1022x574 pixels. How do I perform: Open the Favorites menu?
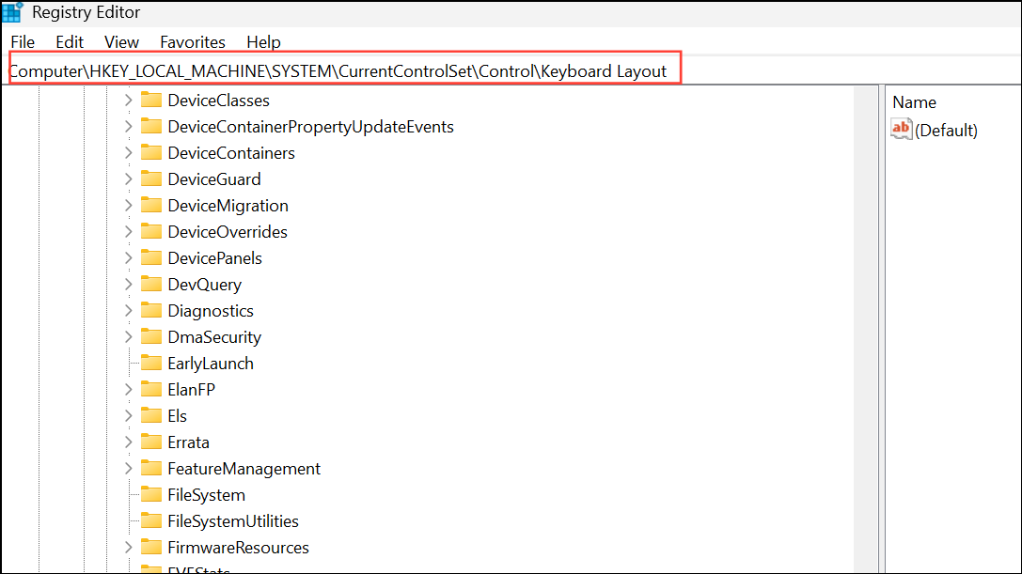(x=193, y=42)
